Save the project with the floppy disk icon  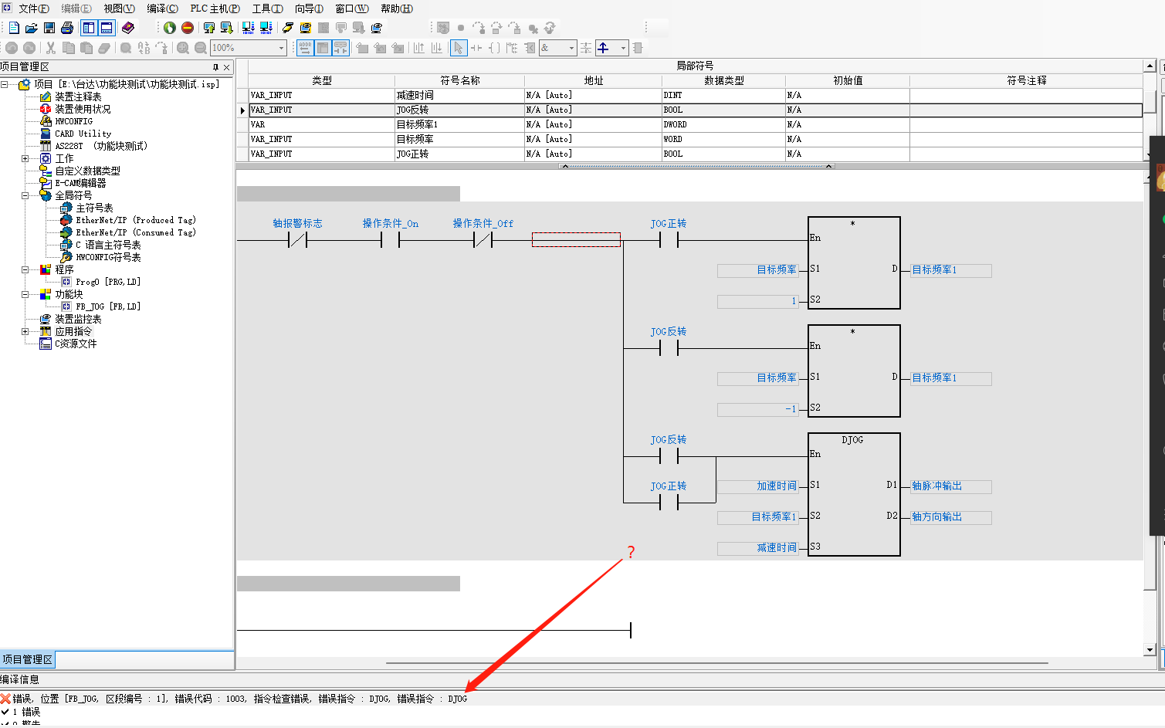click(x=49, y=28)
